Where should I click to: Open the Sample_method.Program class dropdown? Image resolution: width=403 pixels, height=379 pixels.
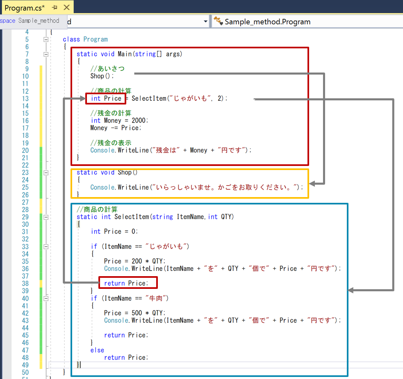307,22
